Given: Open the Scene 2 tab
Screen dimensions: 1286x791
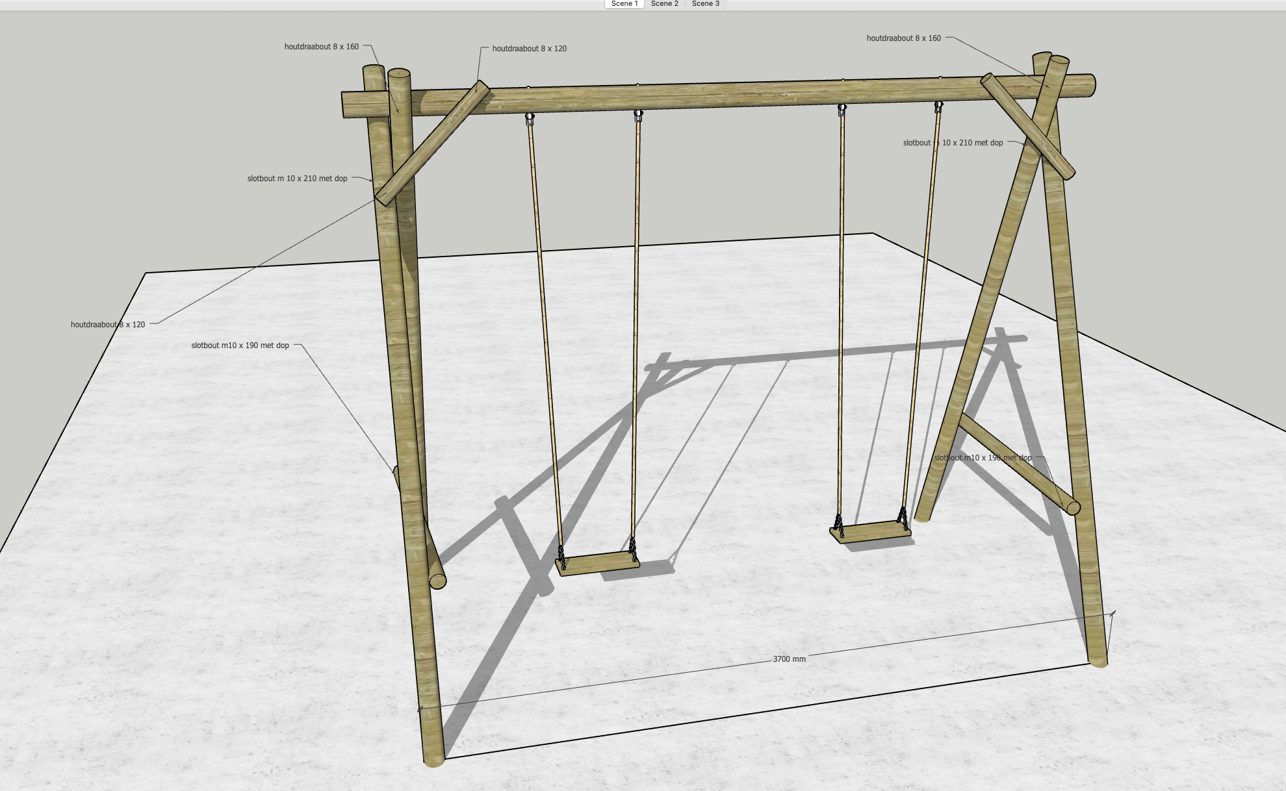Looking at the screenshot, I should point(664,4).
